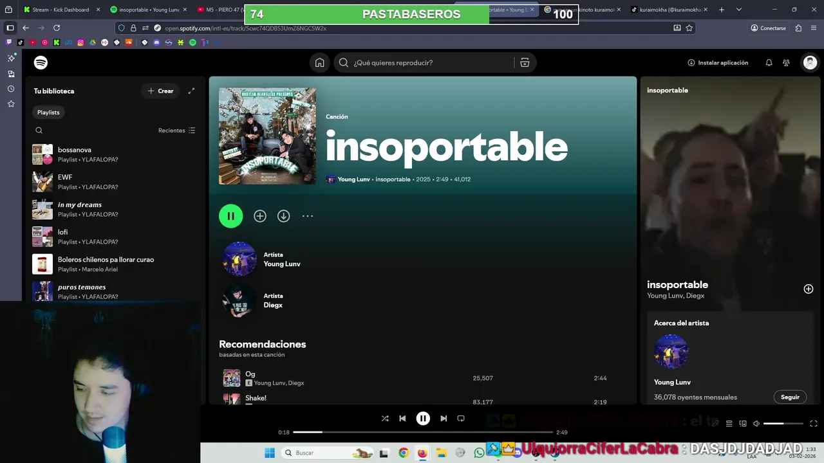Toggle repeat mode
This screenshot has height=463, width=824.
461,418
